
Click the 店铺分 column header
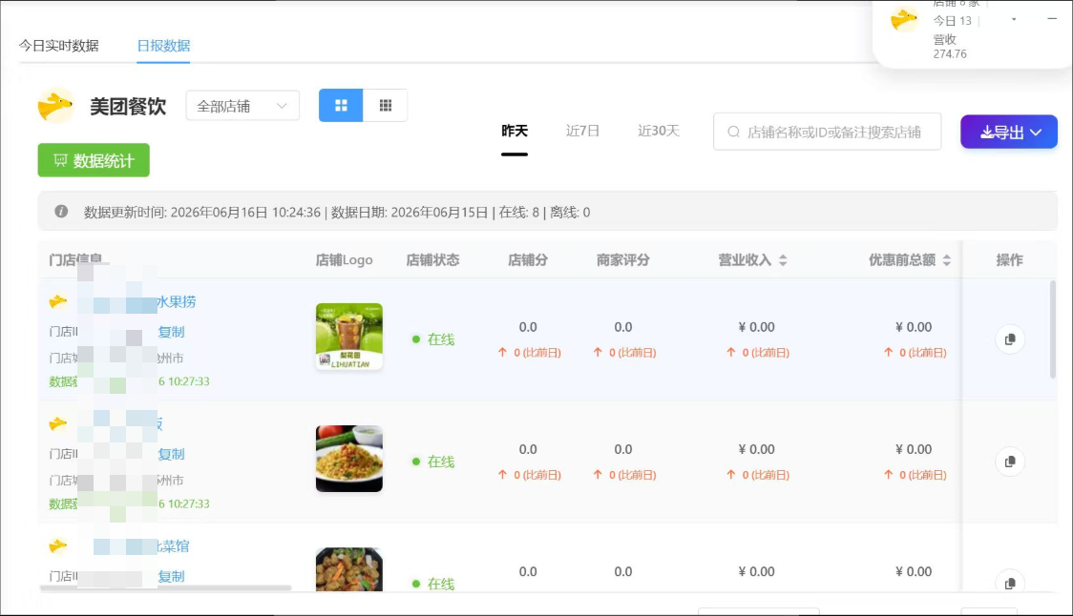pos(528,260)
